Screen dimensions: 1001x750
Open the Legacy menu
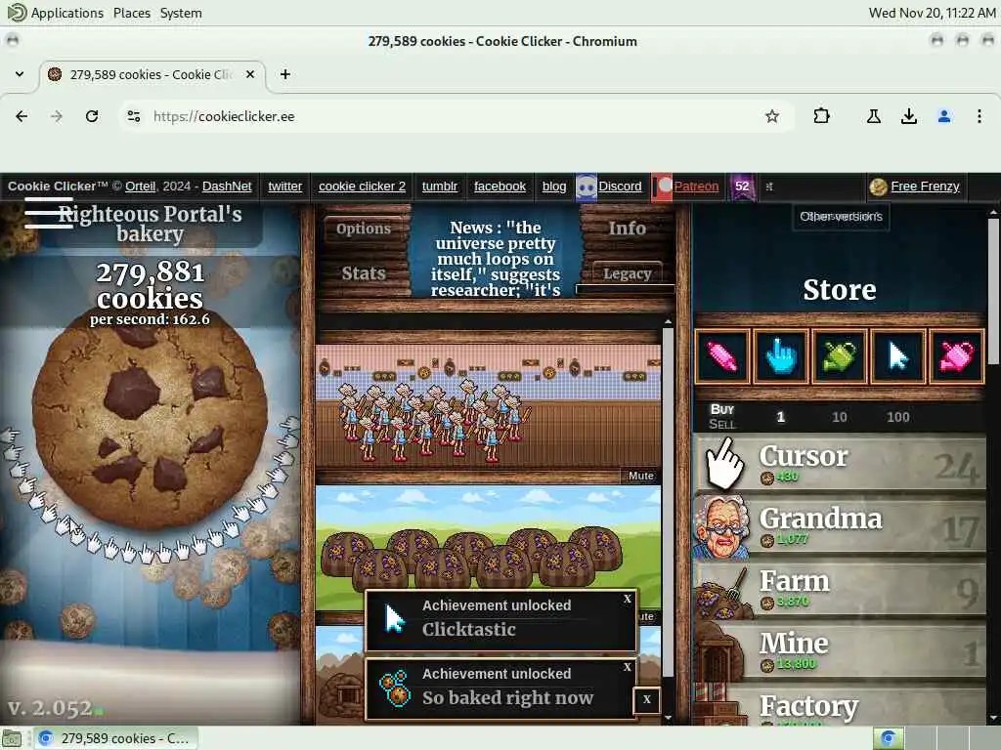[x=627, y=273]
